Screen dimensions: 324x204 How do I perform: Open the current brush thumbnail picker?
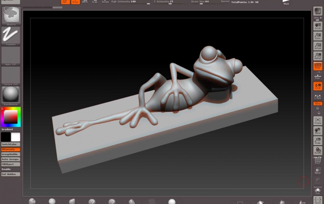10,15
